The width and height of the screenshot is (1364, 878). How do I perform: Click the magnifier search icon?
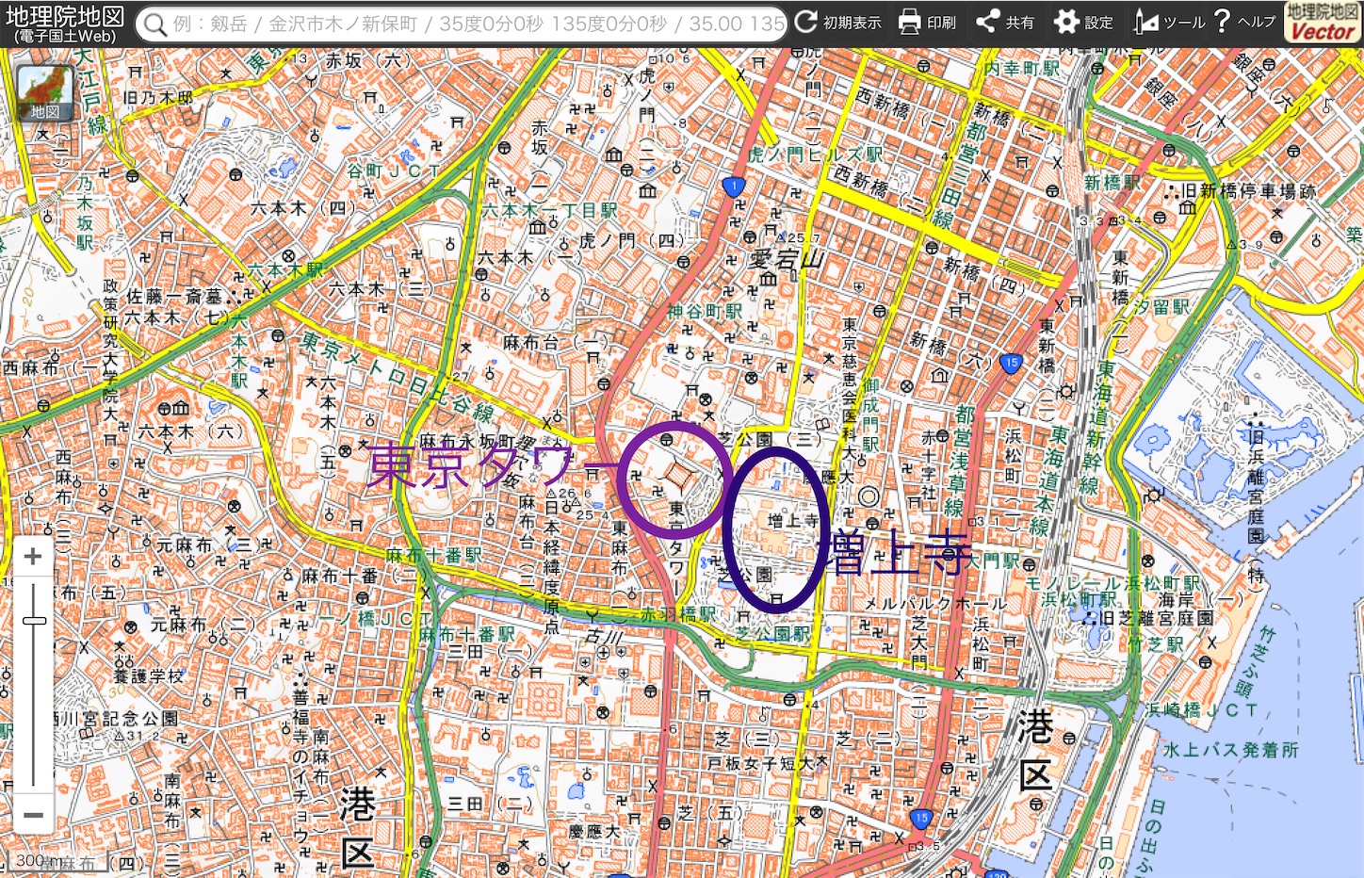coord(156,24)
